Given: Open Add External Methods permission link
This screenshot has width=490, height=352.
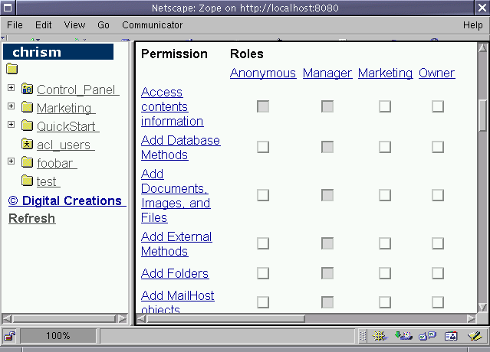Looking at the screenshot, I should [x=176, y=244].
